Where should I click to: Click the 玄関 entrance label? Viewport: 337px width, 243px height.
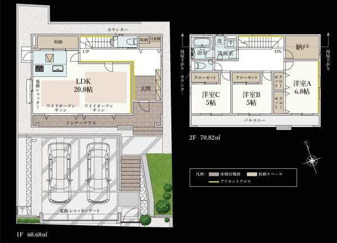145,89
